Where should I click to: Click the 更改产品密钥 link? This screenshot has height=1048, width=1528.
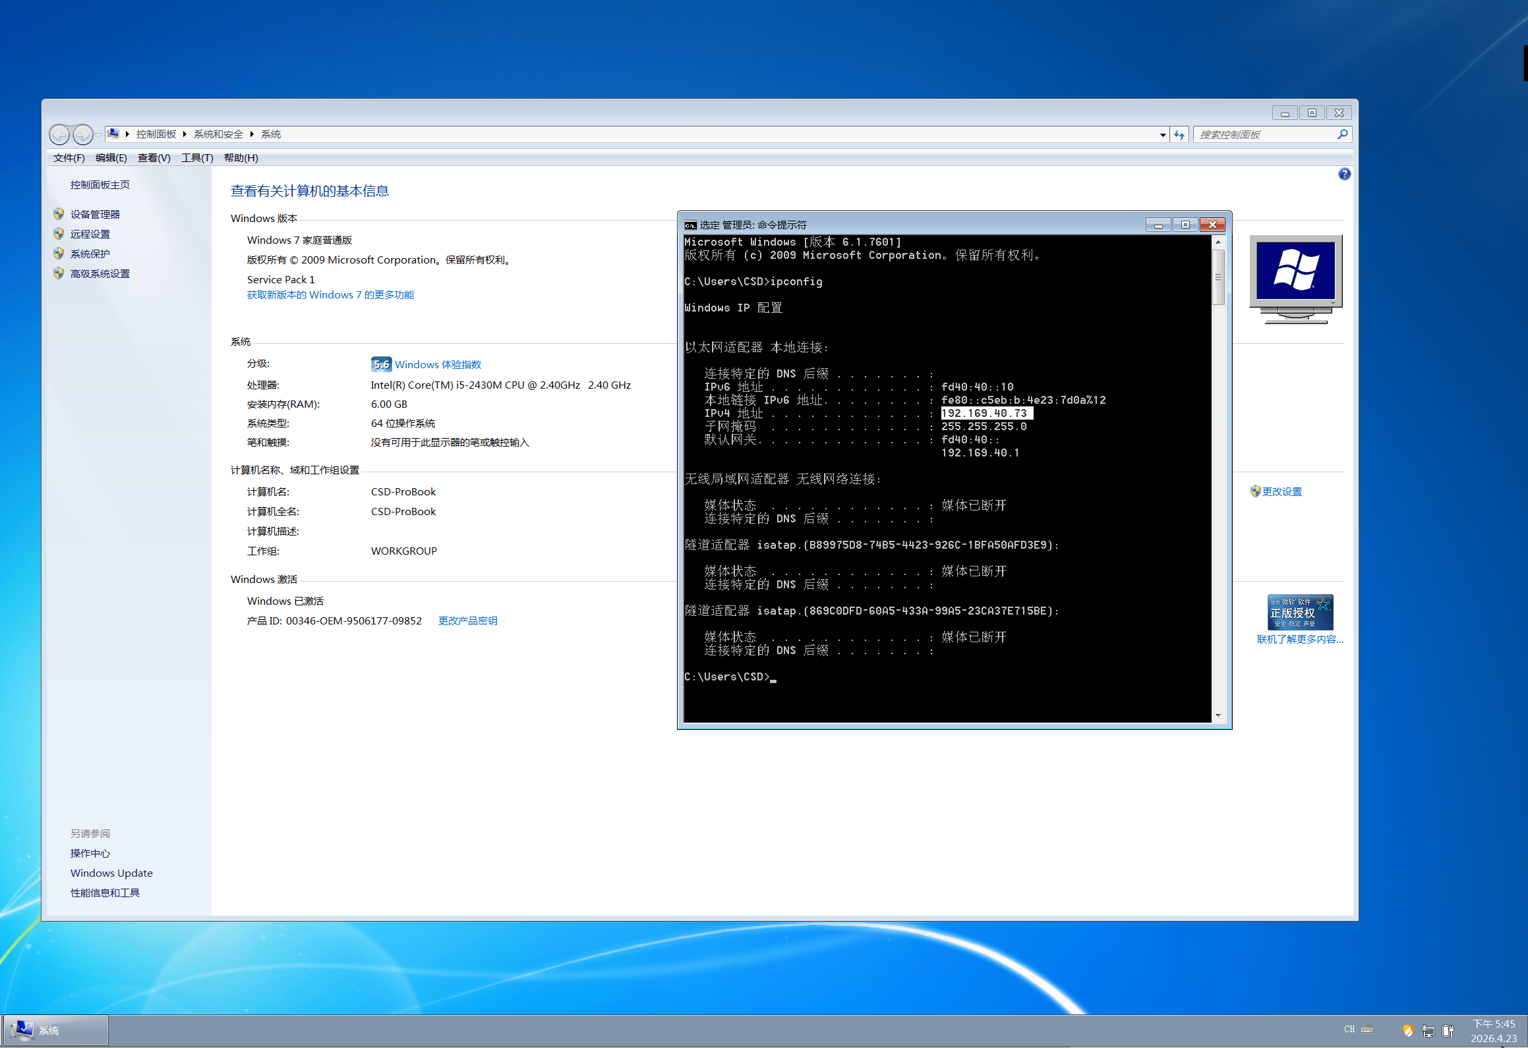point(467,621)
